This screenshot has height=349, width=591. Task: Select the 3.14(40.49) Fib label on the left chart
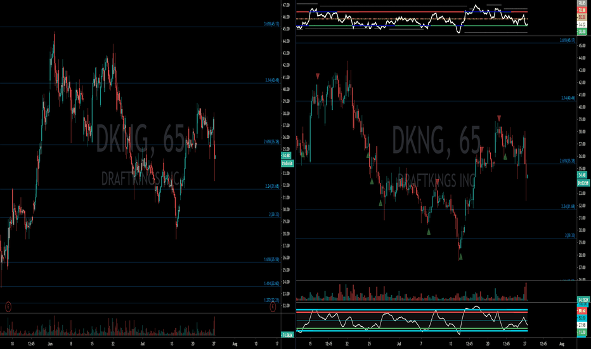tap(272, 81)
